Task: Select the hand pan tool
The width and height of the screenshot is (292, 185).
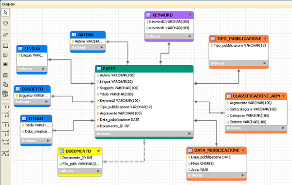Action: (x=5, y=23)
